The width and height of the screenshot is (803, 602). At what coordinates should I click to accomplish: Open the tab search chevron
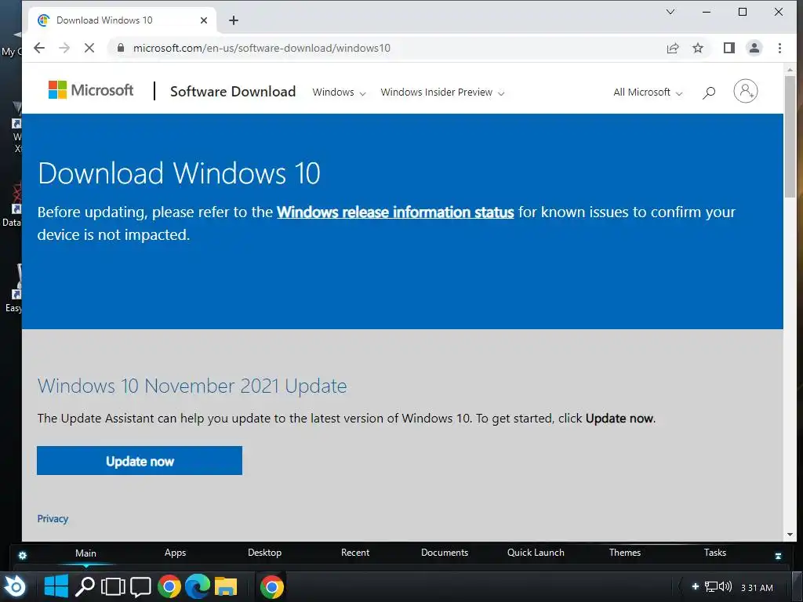click(x=670, y=12)
